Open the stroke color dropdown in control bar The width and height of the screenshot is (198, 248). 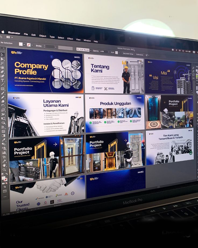pyautogui.click(x=32, y=45)
